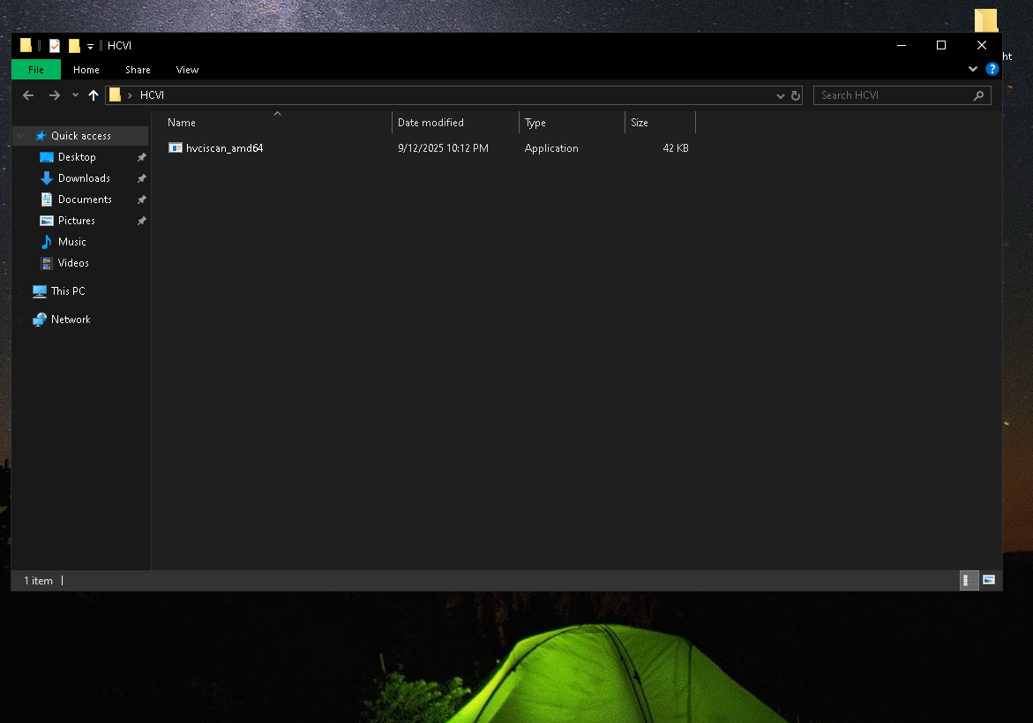The height and width of the screenshot is (723, 1033).
Task: Click the Back navigation arrow
Action: click(x=28, y=95)
